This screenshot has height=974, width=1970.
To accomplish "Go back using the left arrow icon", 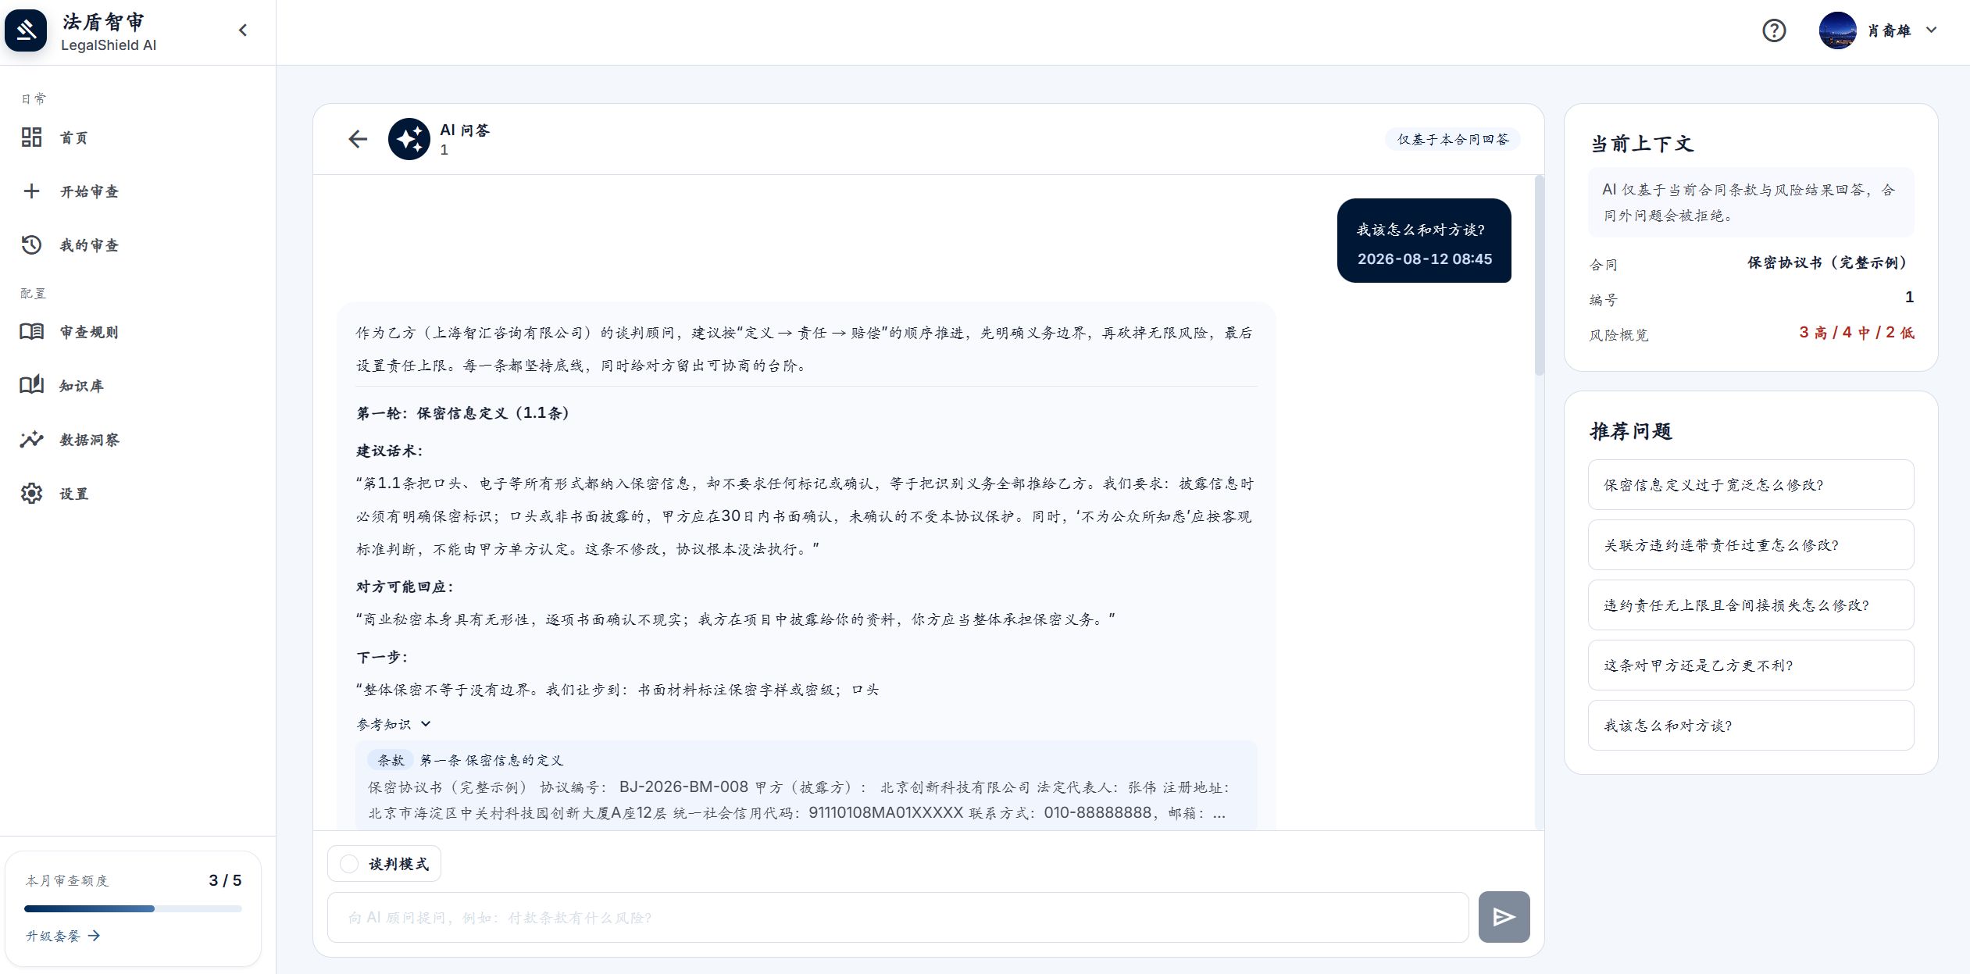I will point(358,139).
